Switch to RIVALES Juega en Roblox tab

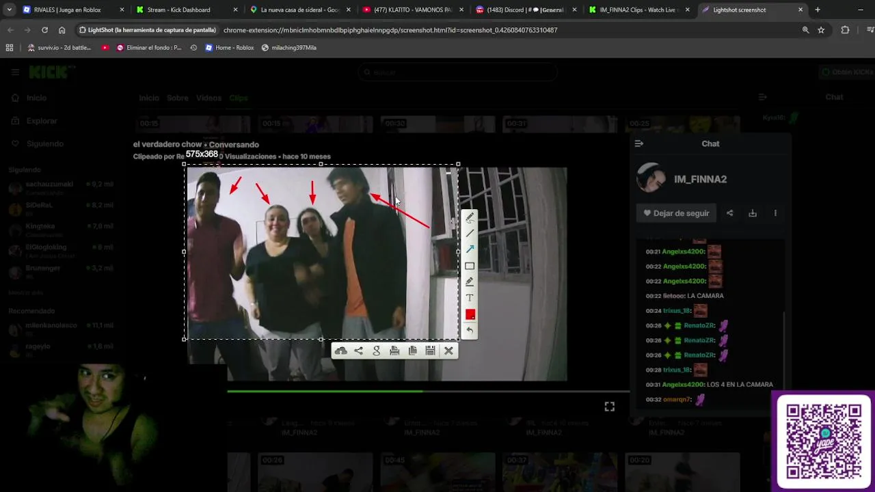[x=66, y=10]
